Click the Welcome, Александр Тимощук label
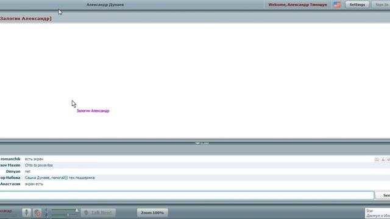Screen dimensions: 390x219 point(297,4)
